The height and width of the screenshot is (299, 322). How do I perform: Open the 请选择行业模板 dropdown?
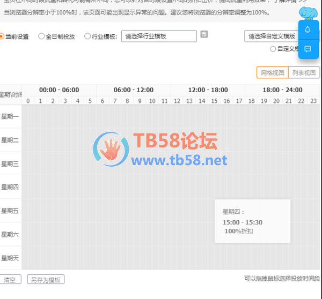point(159,36)
